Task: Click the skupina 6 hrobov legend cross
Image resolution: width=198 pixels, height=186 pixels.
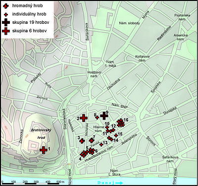Action: [x=6, y=31]
